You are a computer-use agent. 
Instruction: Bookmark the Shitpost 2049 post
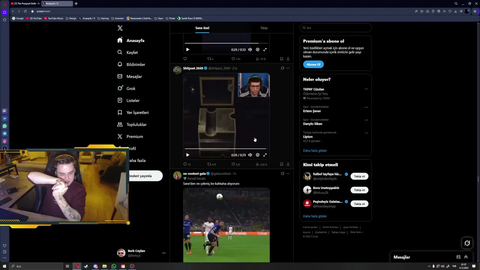click(282, 164)
